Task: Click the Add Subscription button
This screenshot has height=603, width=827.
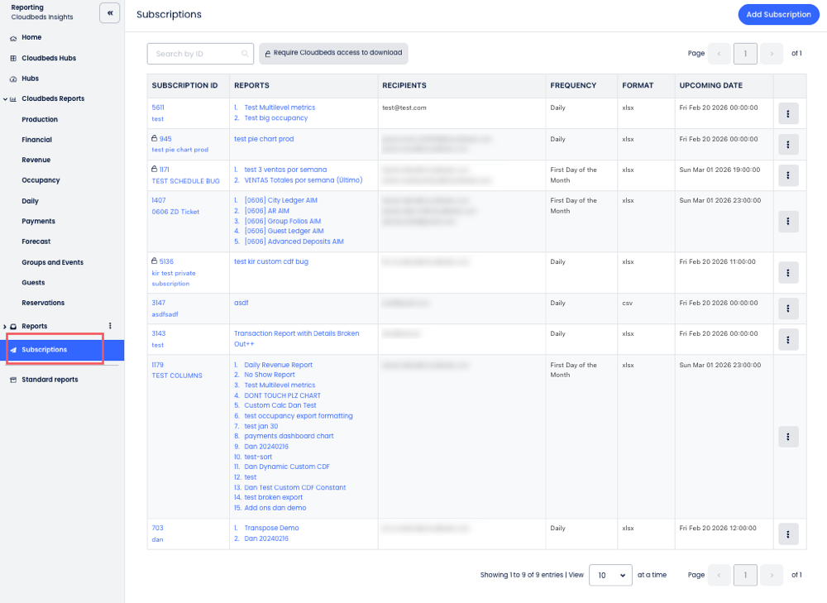Action: (x=778, y=15)
